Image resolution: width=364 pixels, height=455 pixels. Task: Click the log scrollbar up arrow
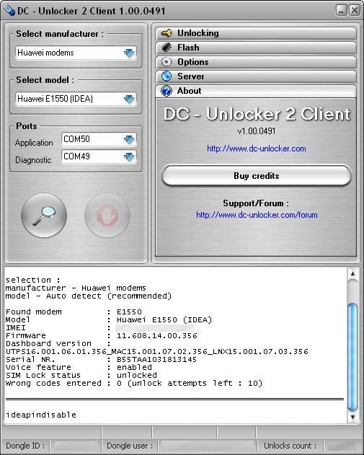point(352,273)
